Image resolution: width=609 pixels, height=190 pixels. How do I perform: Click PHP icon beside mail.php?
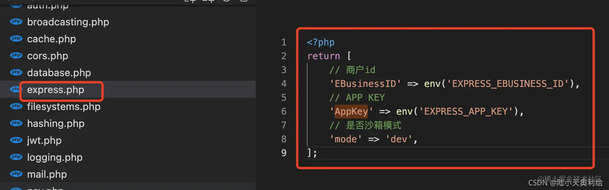[x=16, y=174]
